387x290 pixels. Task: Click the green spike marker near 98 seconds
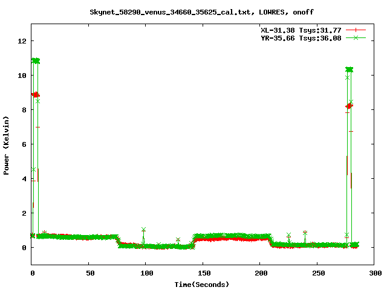tap(144, 230)
